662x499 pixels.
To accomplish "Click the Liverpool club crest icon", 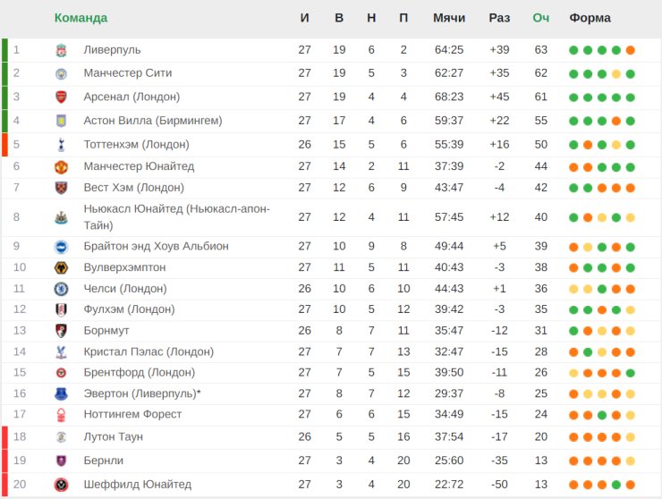I will pos(61,50).
